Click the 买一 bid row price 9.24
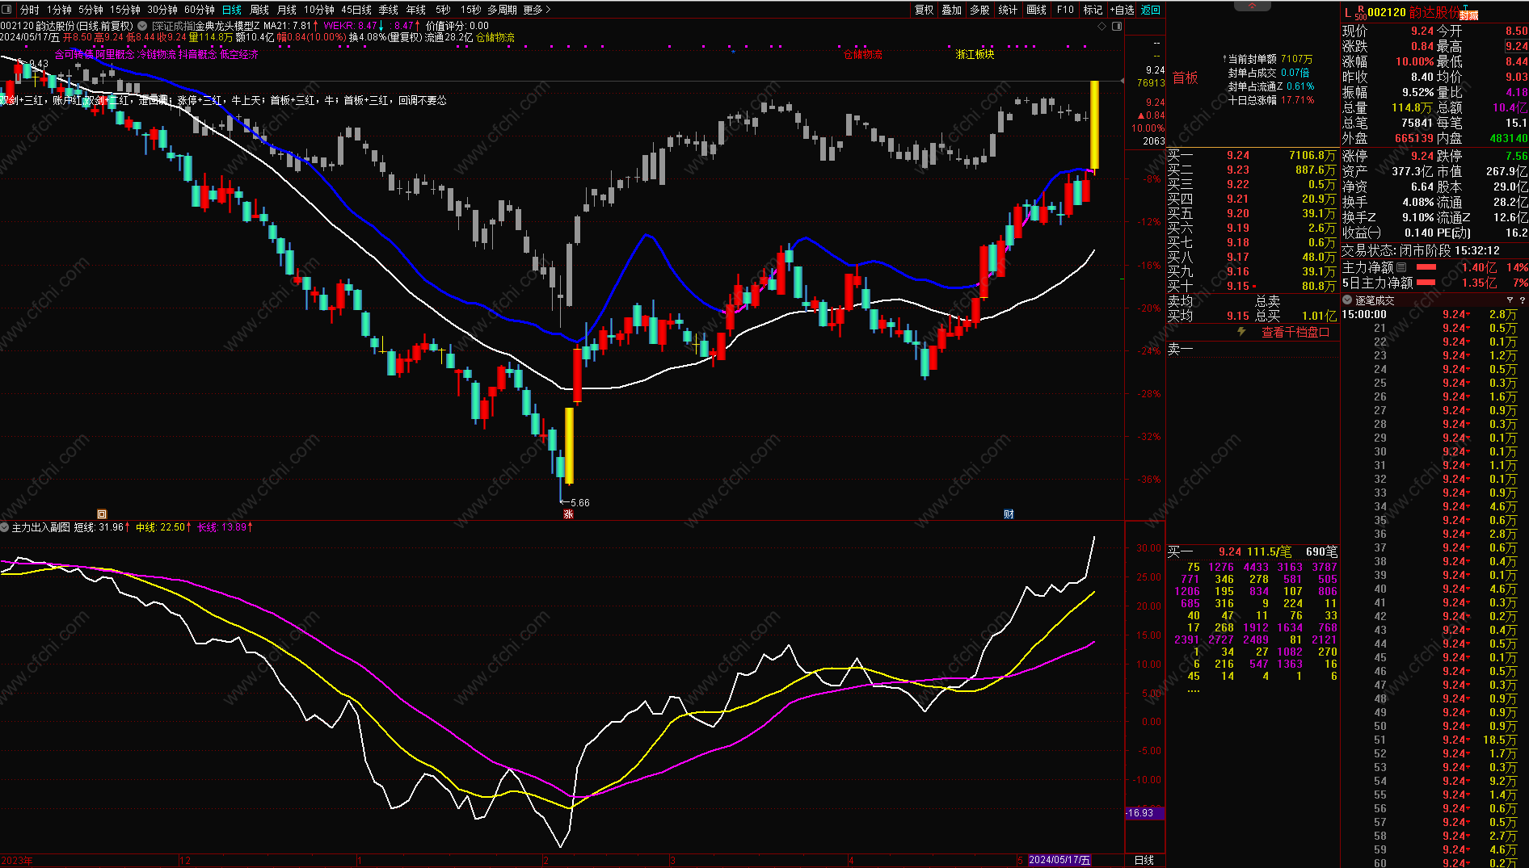 [1237, 155]
